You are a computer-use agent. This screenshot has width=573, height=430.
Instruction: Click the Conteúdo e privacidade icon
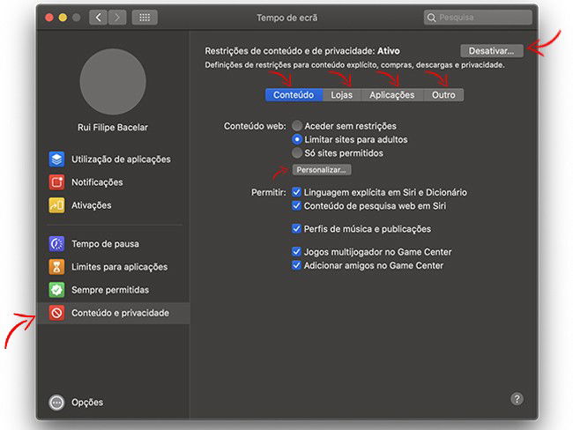[56, 313]
